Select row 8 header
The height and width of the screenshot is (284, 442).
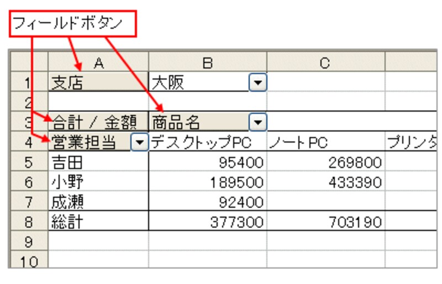coord(28,222)
